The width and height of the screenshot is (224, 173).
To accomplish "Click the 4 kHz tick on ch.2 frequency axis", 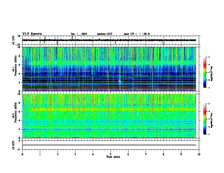I will pyautogui.click(x=20, y=120).
